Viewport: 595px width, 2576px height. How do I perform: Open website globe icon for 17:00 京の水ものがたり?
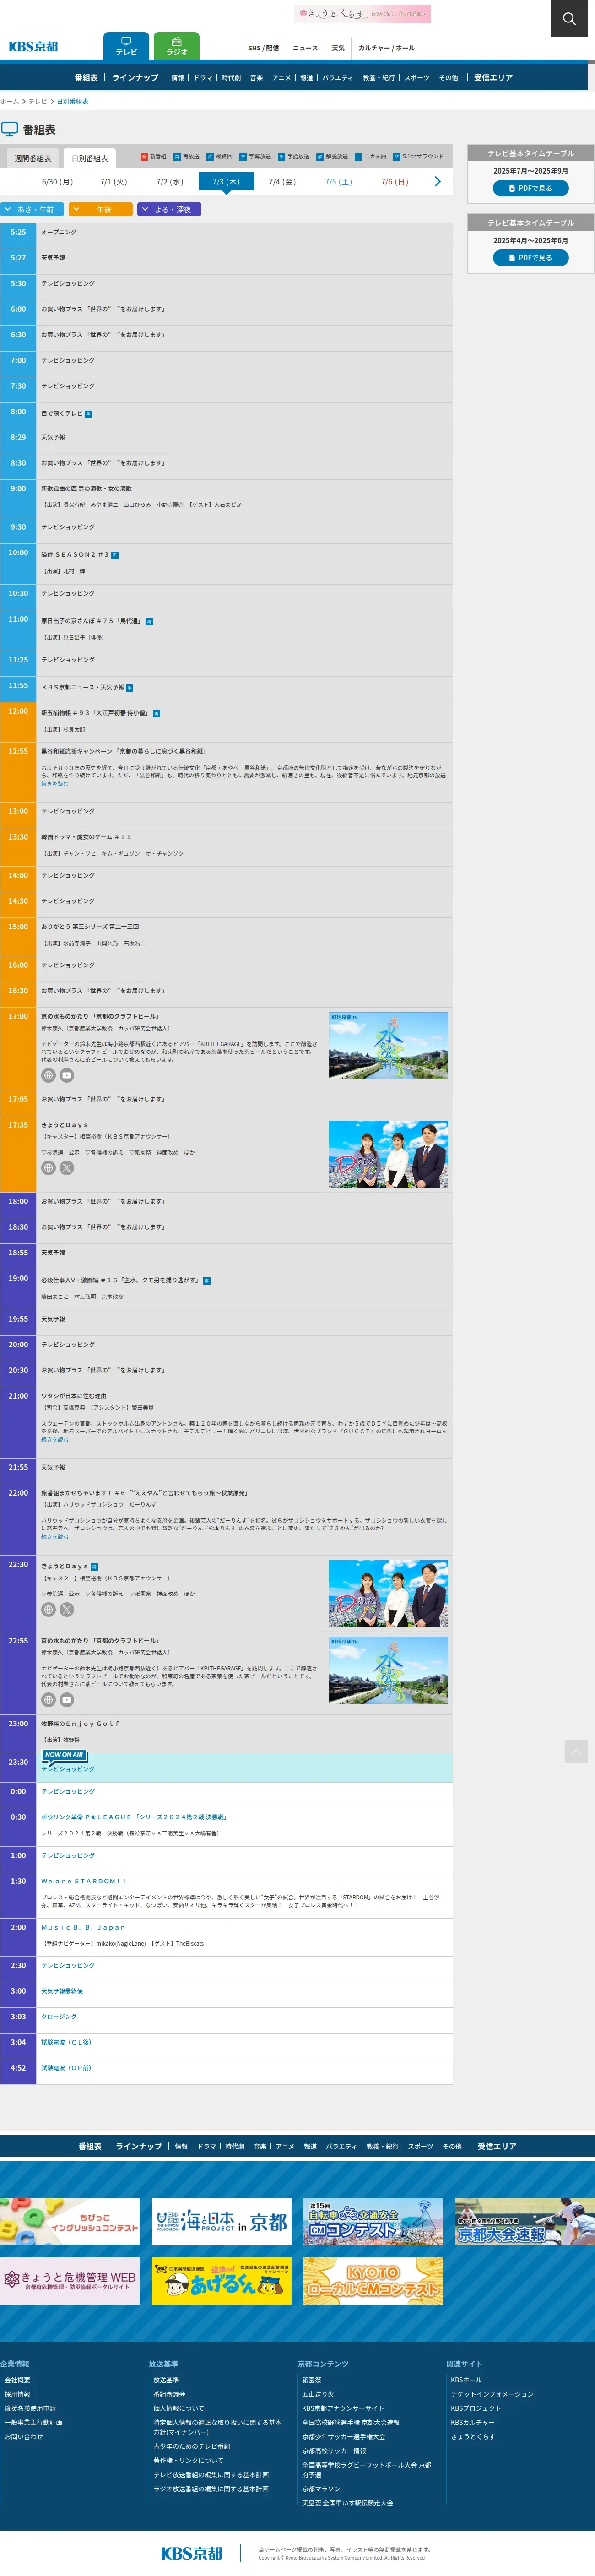pos(48,1075)
